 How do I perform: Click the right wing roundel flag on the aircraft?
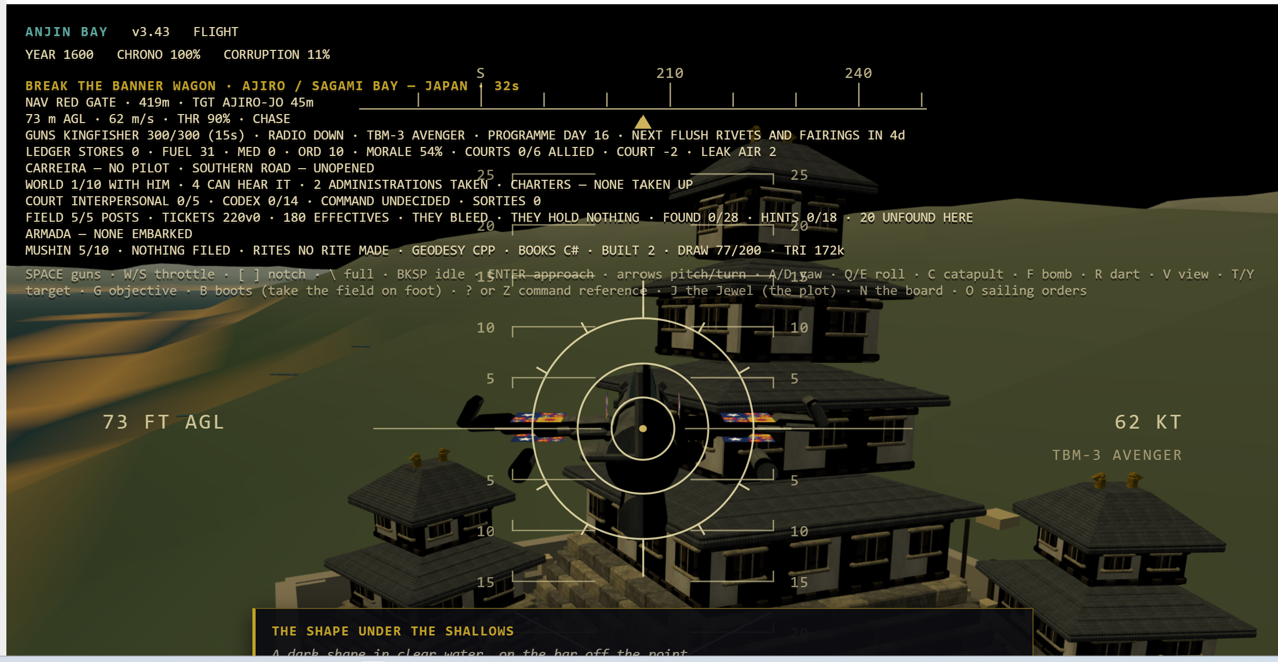click(x=748, y=418)
